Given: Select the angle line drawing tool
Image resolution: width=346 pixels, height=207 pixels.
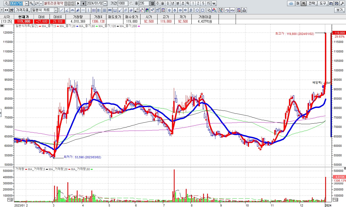Looking at the screenshot, I should tap(67, 10).
